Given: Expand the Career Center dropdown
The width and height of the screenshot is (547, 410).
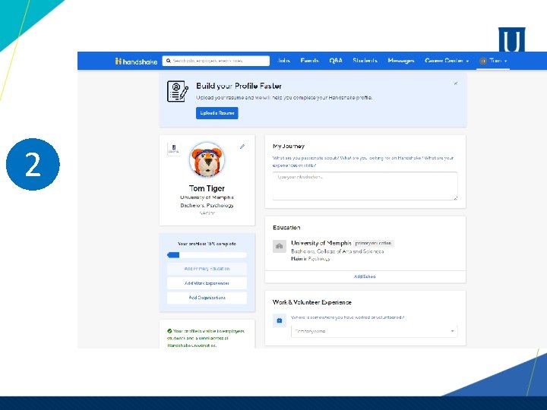Looking at the screenshot, I should tap(447, 61).
